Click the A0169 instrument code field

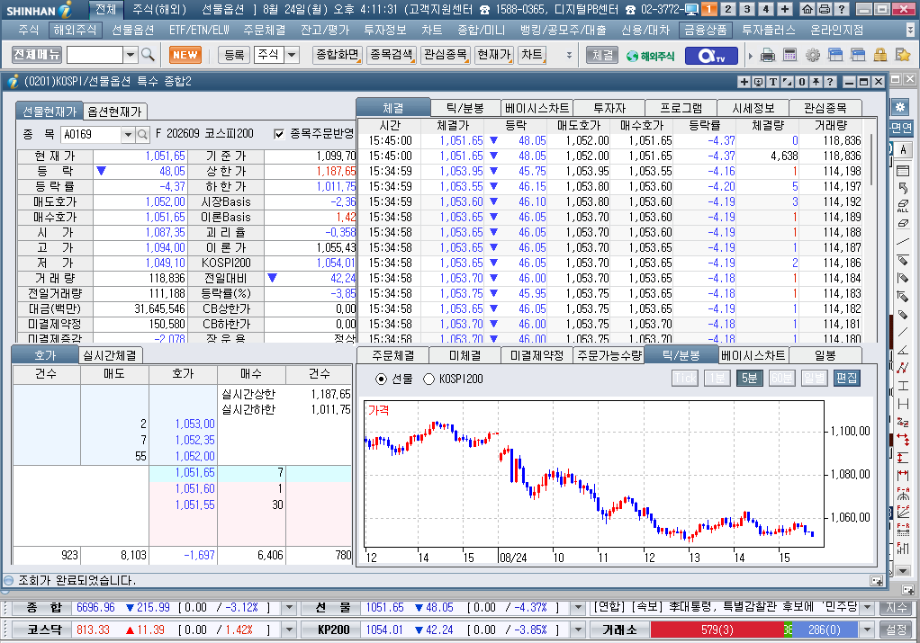[x=91, y=134]
